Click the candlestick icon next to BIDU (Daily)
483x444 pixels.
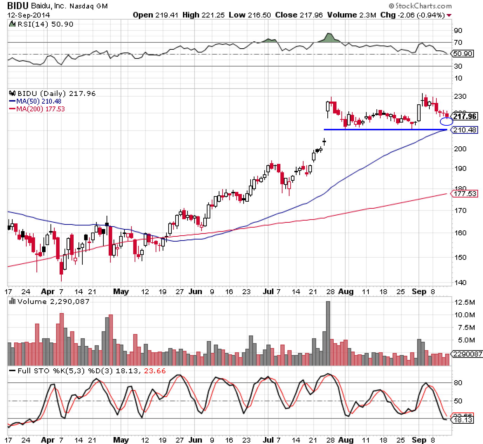pos(12,93)
